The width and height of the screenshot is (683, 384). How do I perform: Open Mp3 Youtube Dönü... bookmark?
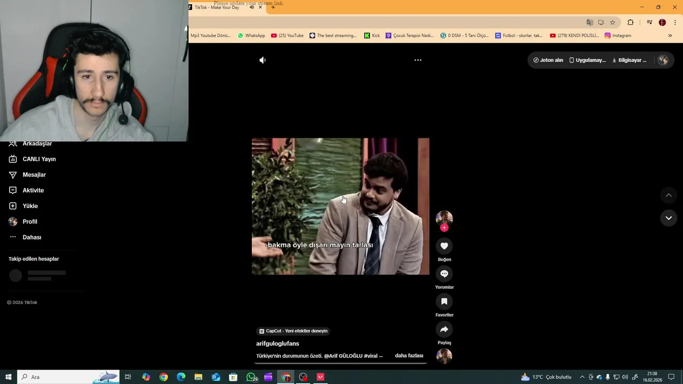tap(211, 36)
